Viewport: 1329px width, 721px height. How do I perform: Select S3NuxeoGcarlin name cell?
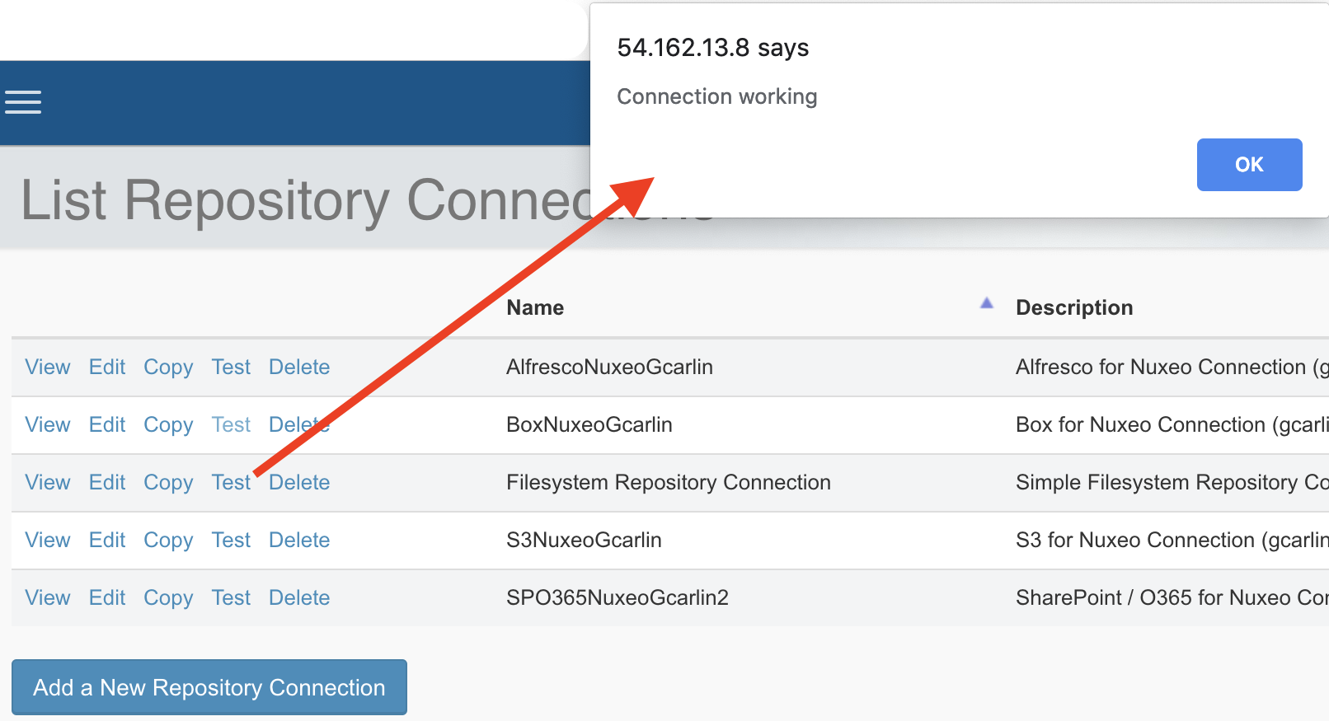584,540
